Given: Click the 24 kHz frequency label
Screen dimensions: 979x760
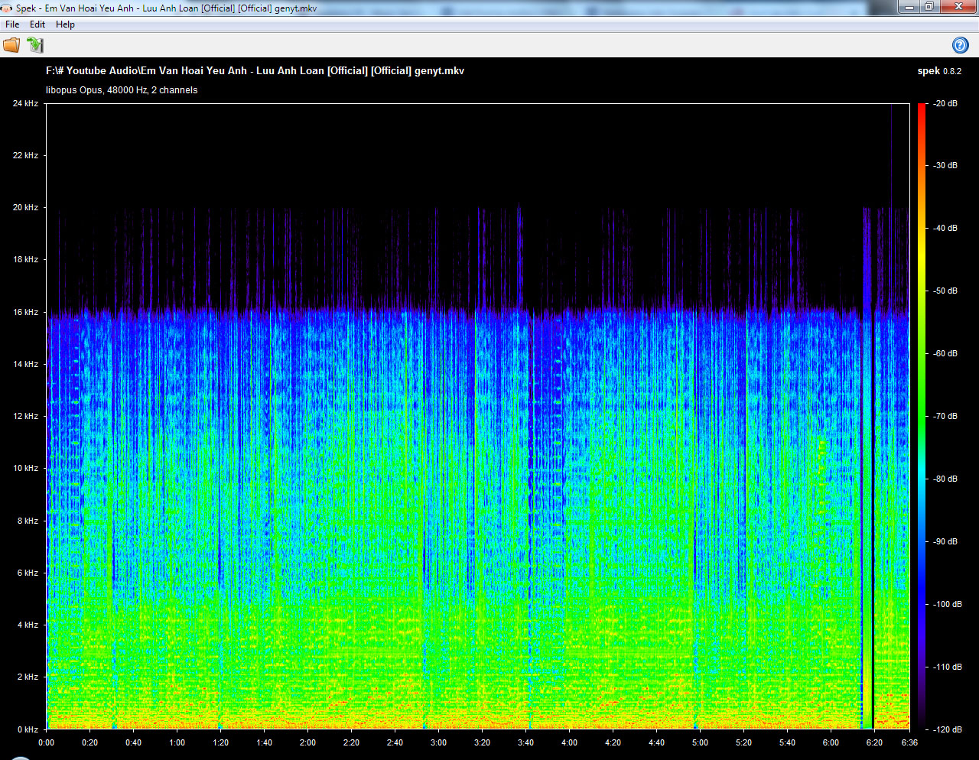Looking at the screenshot, I should point(25,103).
